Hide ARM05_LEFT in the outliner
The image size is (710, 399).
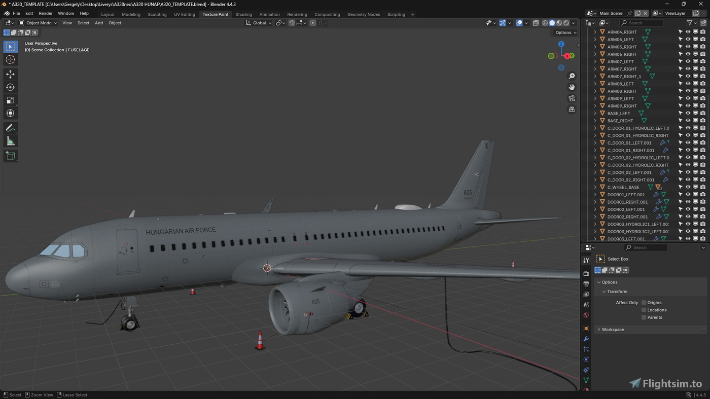[x=688, y=39]
